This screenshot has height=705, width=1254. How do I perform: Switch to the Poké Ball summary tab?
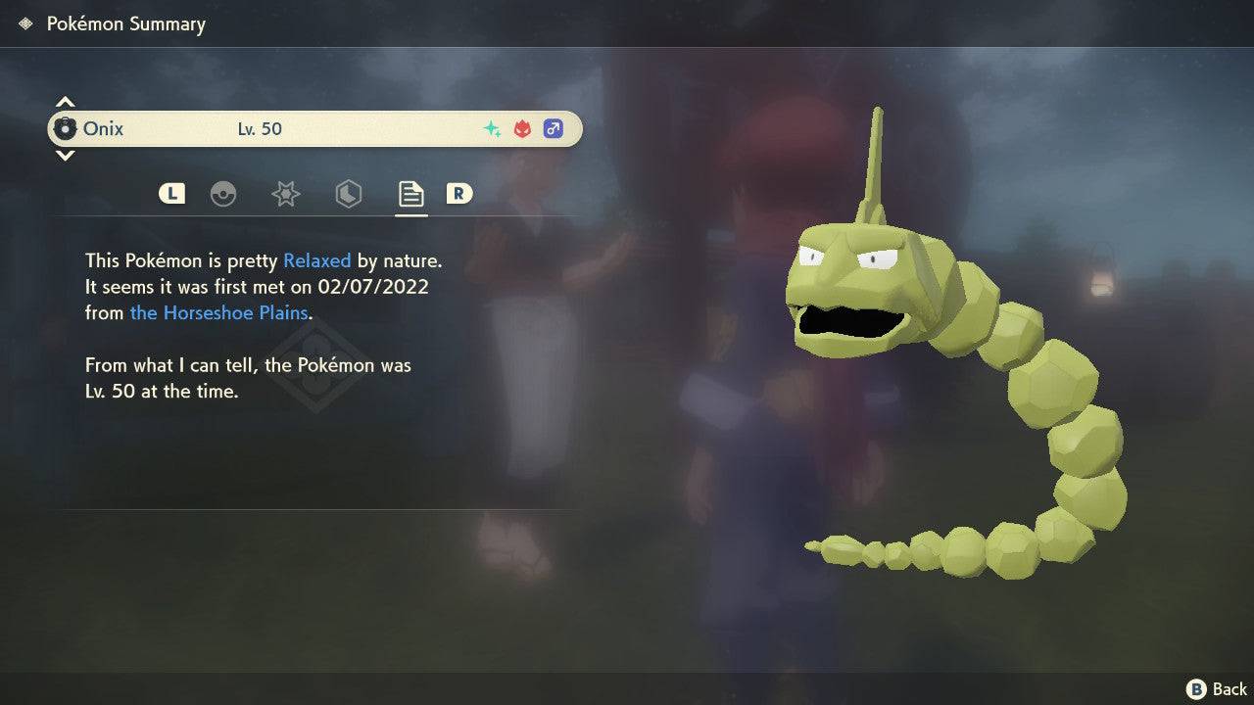(225, 194)
